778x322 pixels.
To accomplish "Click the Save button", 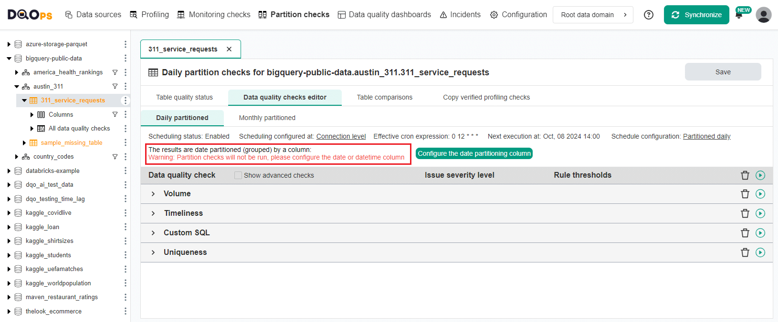I will pos(723,72).
